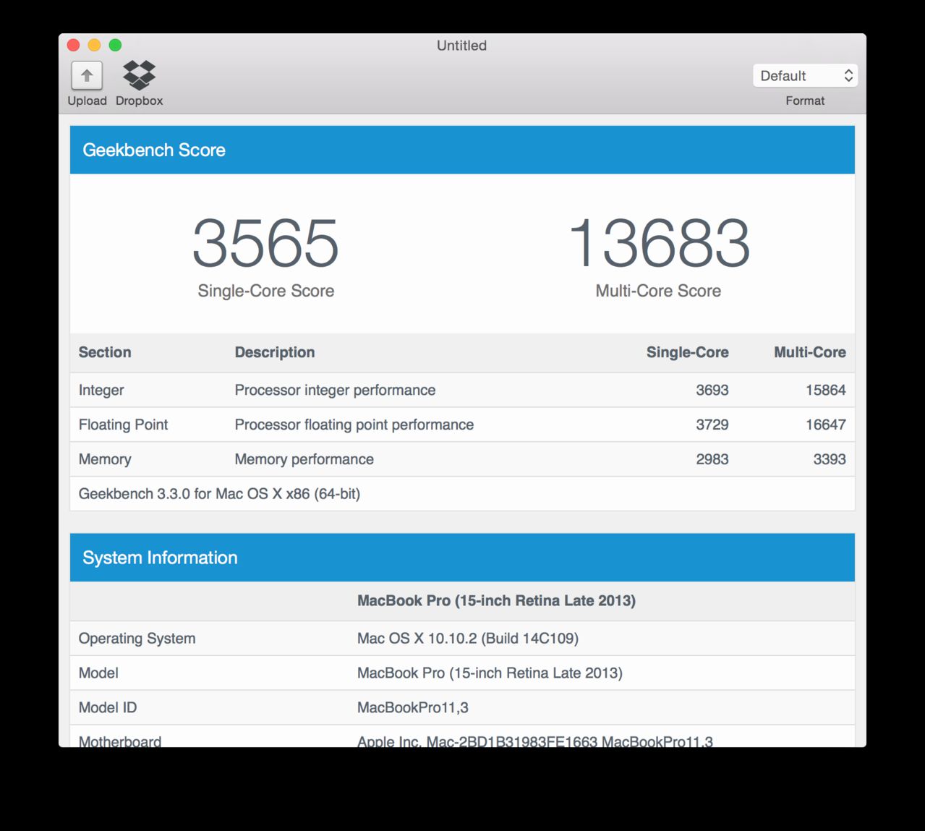925x831 pixels.
Task: Click the Geekbench 3.3.0 version line
Action: point(219,494)
